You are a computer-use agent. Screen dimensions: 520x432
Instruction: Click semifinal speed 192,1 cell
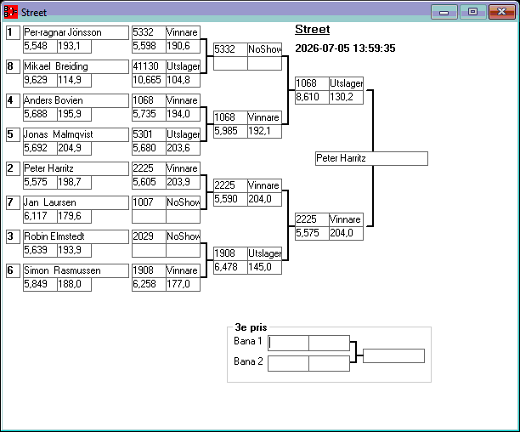coord(264,131)
